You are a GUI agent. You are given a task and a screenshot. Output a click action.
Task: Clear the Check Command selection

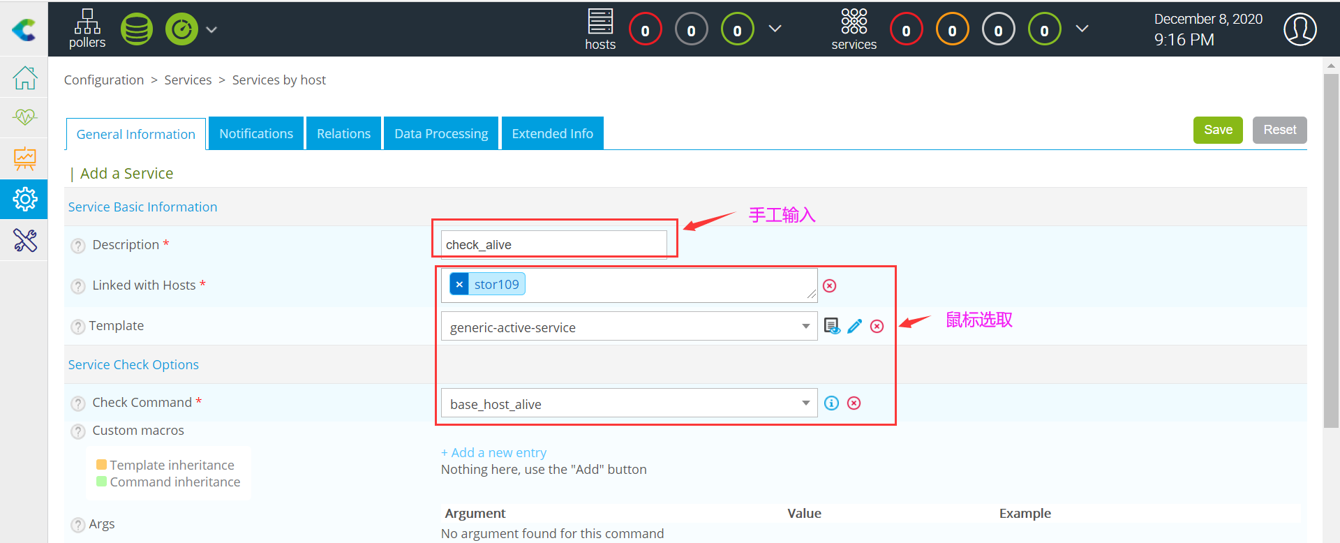point(854,403)
